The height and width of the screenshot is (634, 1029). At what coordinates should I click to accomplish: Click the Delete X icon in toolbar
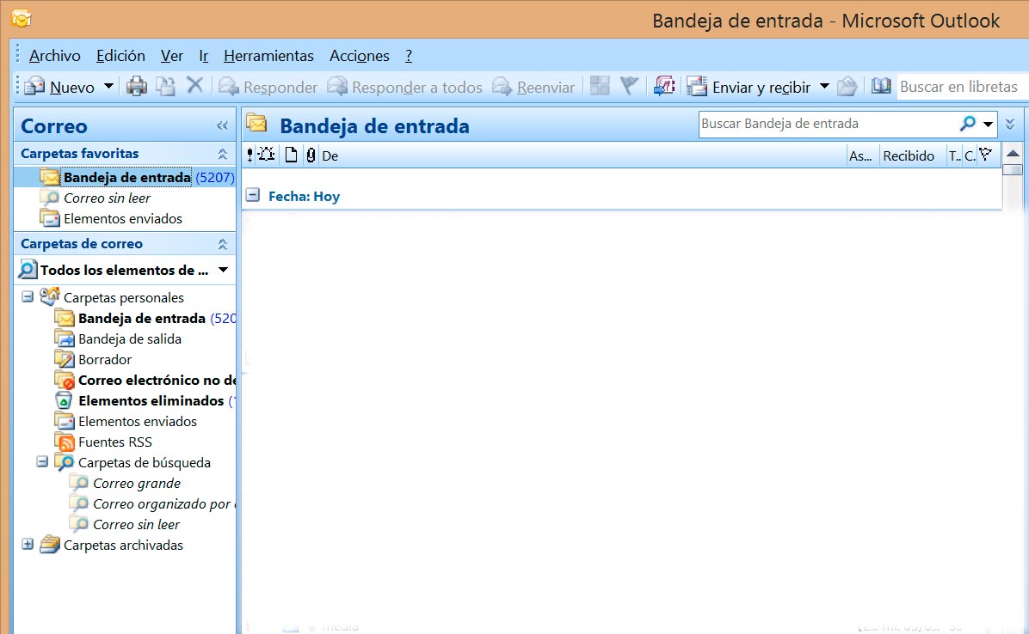195,86
